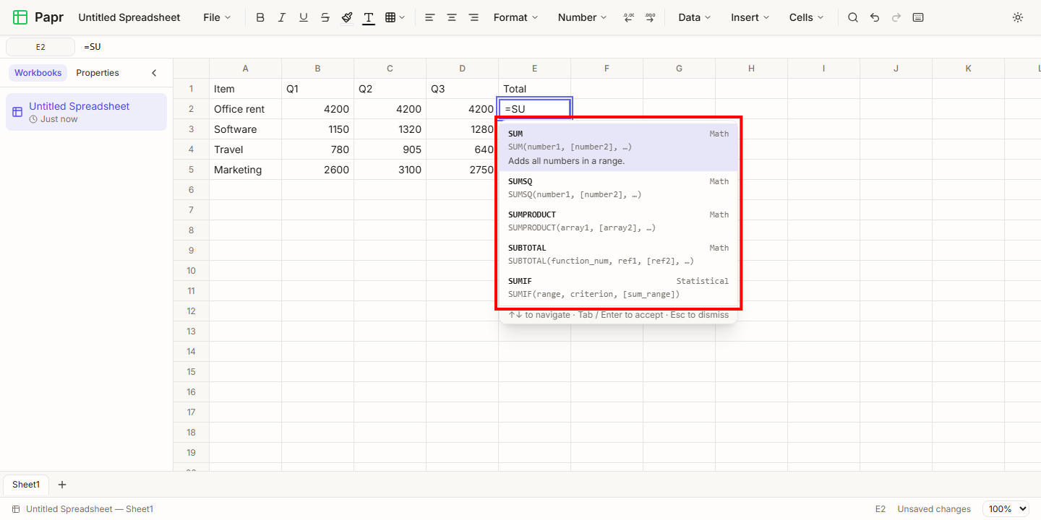Increase the decimal places
1041x520 pixels.
(x=650, y=17)
